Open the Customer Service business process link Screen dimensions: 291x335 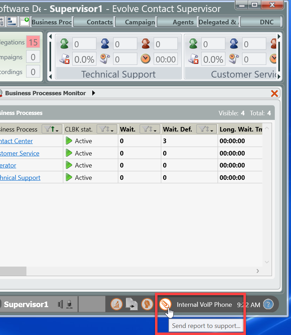click(20, 153)
